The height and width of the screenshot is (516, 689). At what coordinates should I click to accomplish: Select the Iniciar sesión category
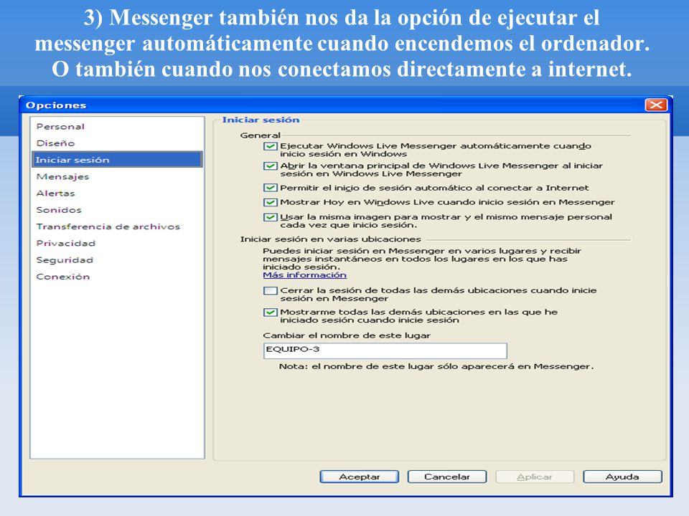coord(117,160)
